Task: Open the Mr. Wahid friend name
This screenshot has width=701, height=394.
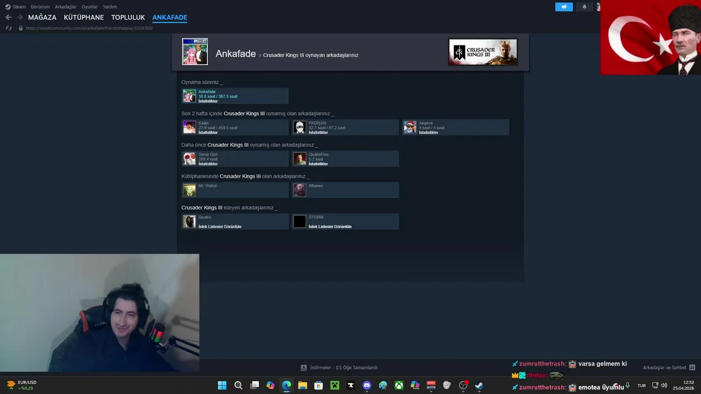Action: point(207,186)
